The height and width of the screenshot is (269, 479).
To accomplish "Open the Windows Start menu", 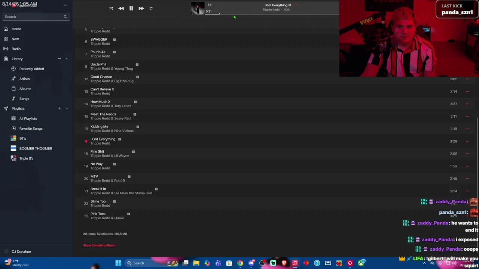I will click(x=118, y=263).
